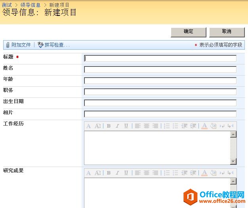
Task: Pick highlight color in 工作经历 toolbar
Action: pos(213,126)
